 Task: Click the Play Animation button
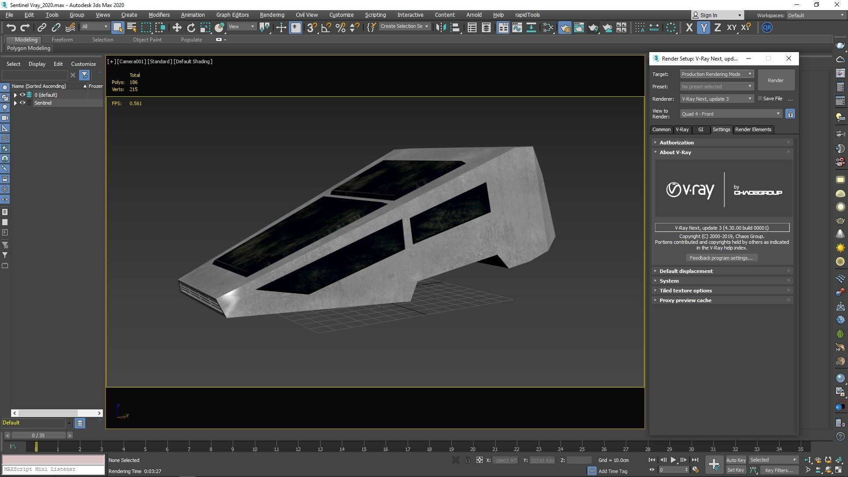tap(673, 460)
